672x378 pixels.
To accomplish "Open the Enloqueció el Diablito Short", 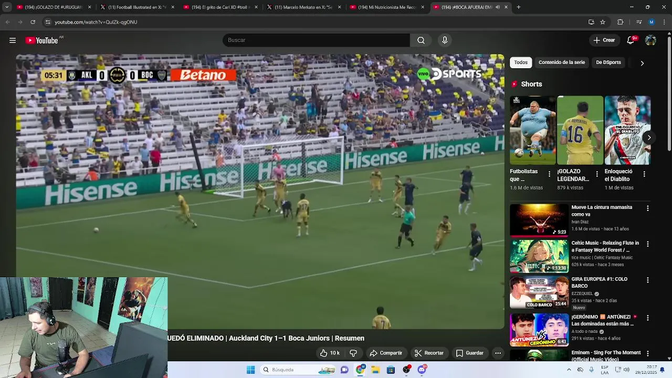I will point(627,130).
